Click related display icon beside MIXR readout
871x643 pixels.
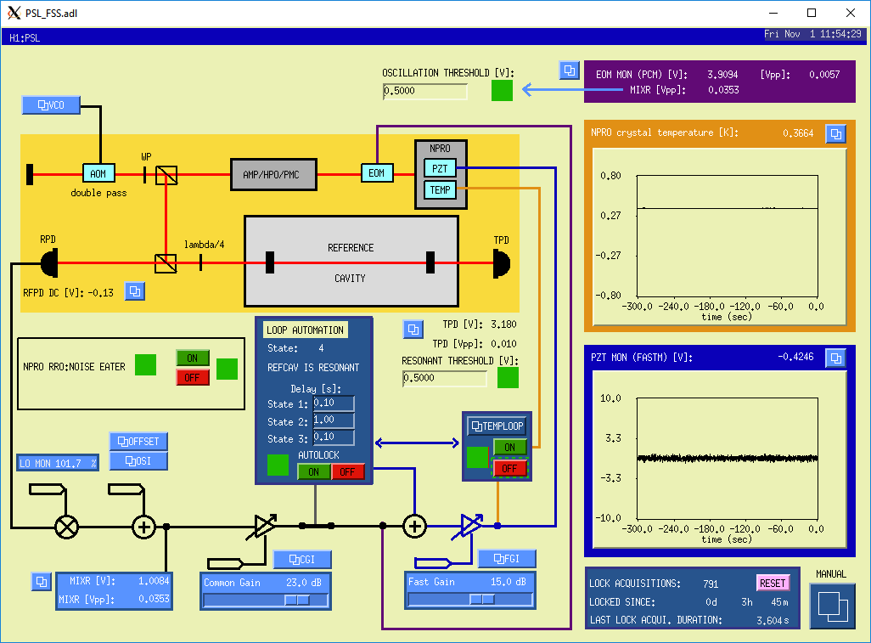pyautogui.click(x=41, y=582)
